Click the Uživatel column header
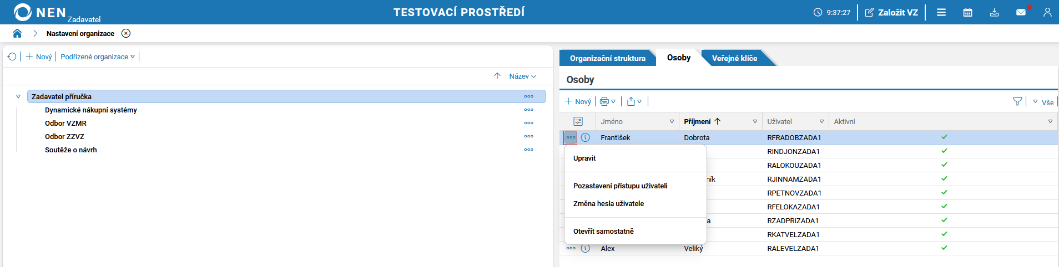 point(779,121)
